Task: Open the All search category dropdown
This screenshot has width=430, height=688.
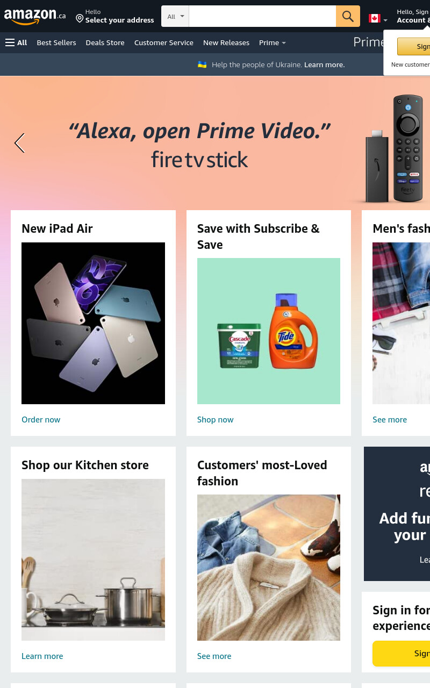Action: click(175, 16)
